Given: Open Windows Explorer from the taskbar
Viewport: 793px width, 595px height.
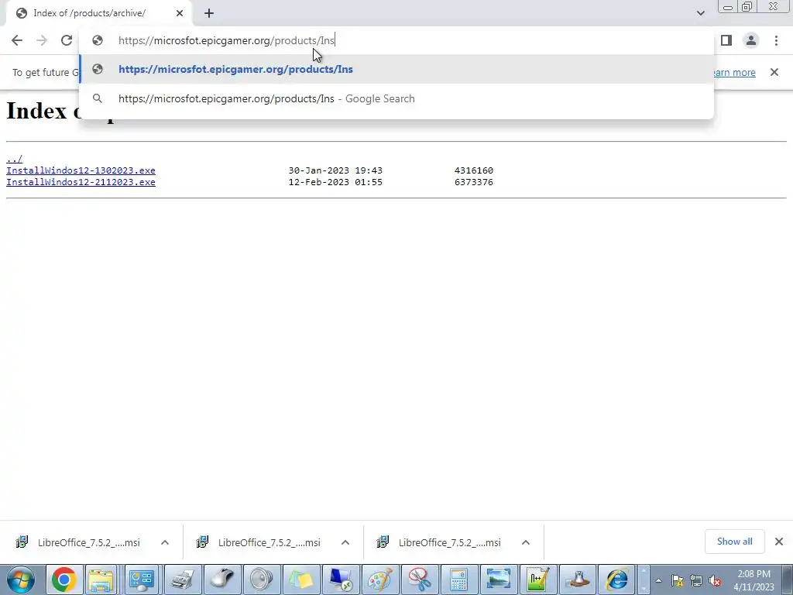Looking at the screenshot, I should click(x=101, y=580).
